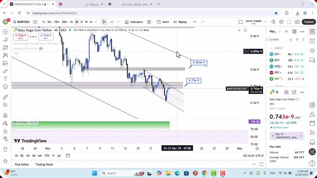Switch to the D daily timeframe
Viewport: 317px width, 178px height.
(82, 22)
